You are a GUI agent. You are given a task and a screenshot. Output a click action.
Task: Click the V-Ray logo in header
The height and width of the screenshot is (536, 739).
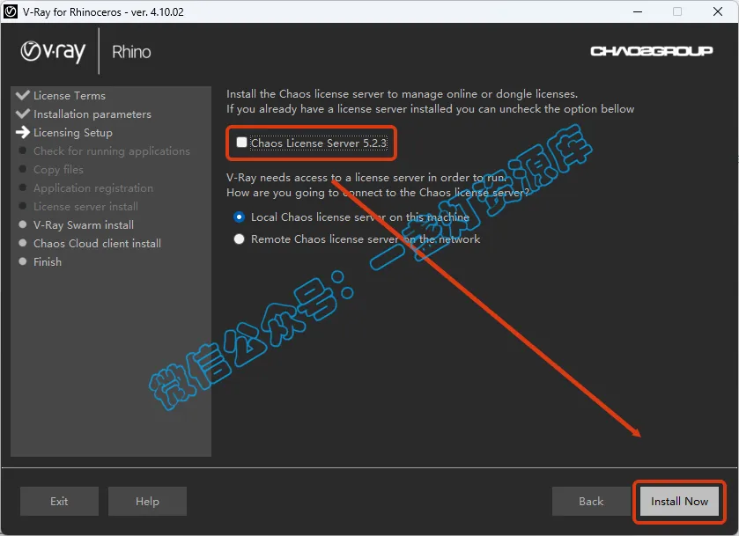[53, 51]
